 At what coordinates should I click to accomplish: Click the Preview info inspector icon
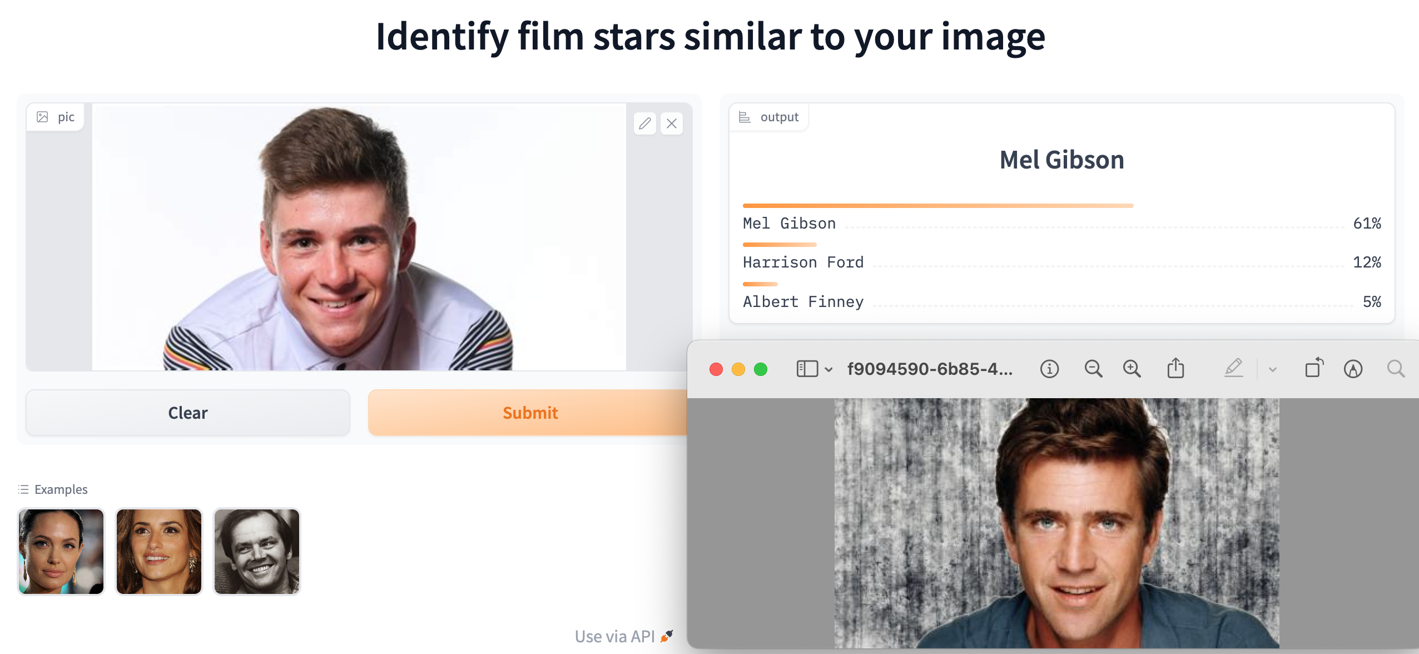click(1049, 369)
